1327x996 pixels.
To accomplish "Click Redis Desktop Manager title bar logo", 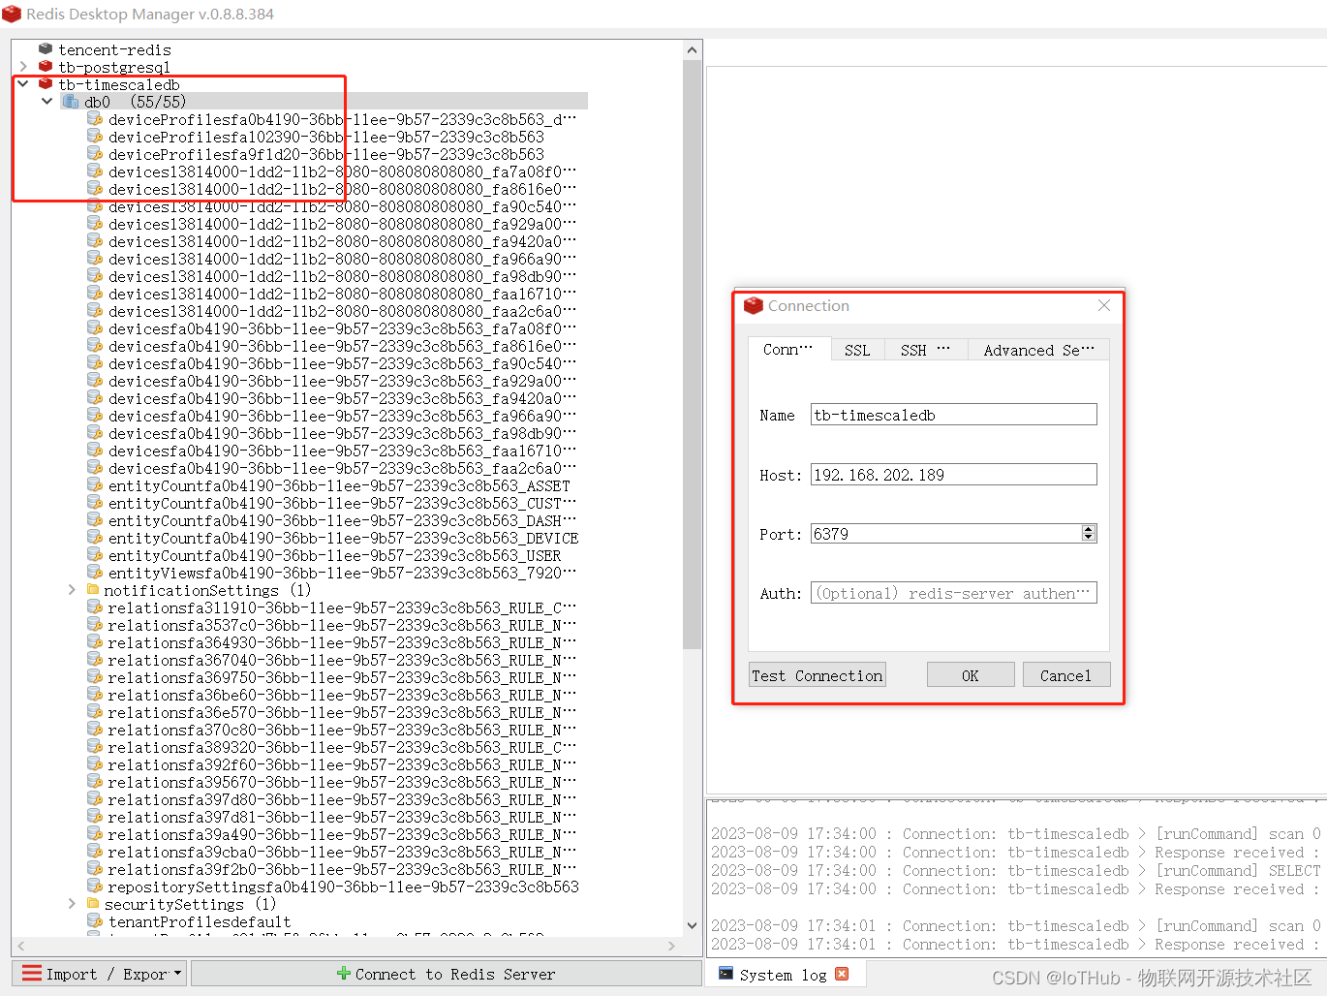I will point(12,14).
